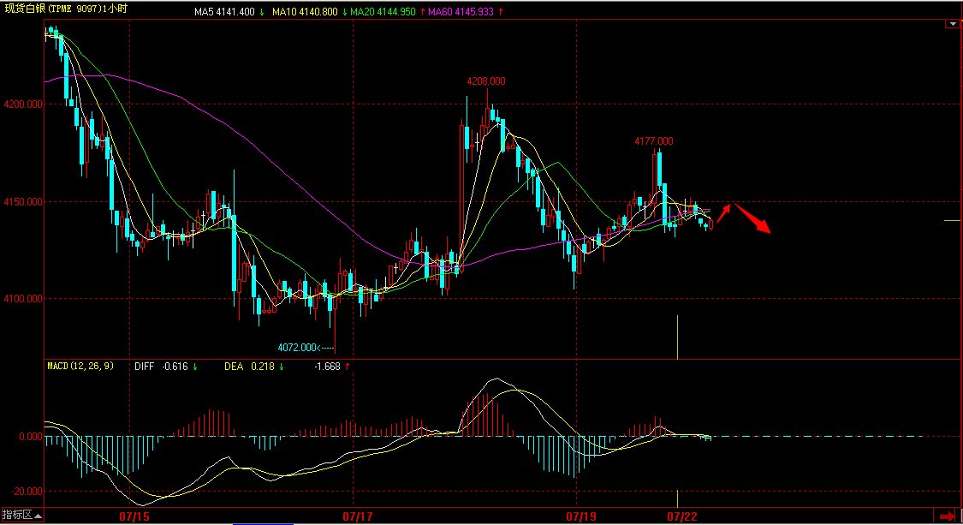Click the 07/17 date marker

click(x=358, y=516)
